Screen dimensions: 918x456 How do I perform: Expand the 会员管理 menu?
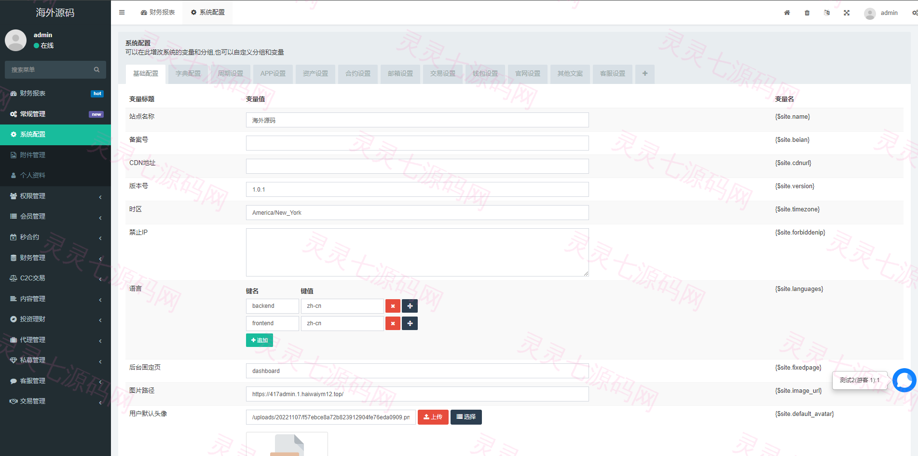click(x=55, y=216)
